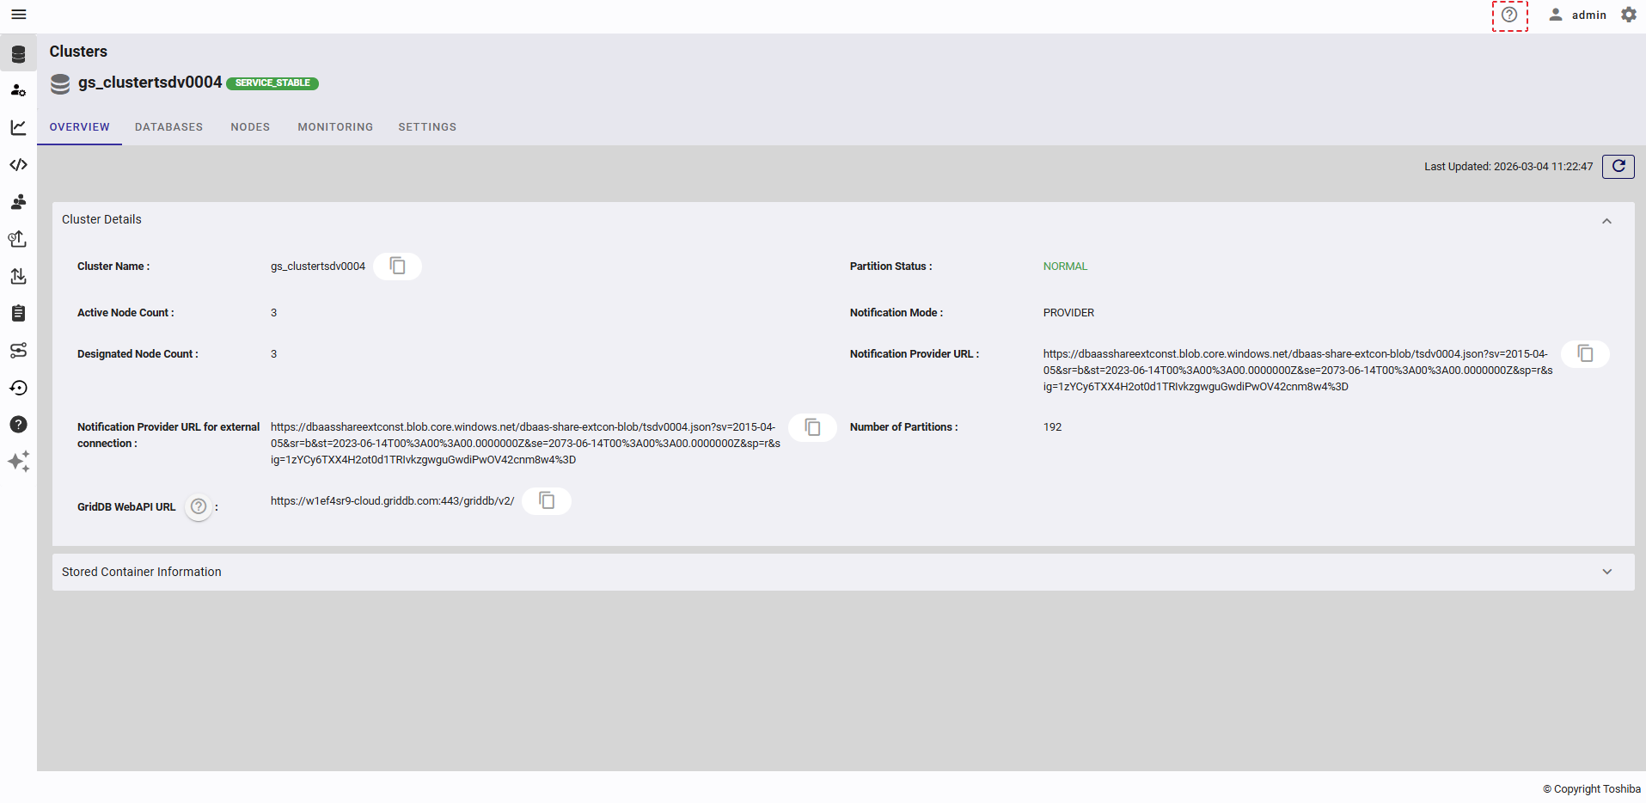Copy the cluster name gs_clustertsdv0004
Image resolution: width=1646 pixels, height=803 pixels.
[x=397, y=266]
